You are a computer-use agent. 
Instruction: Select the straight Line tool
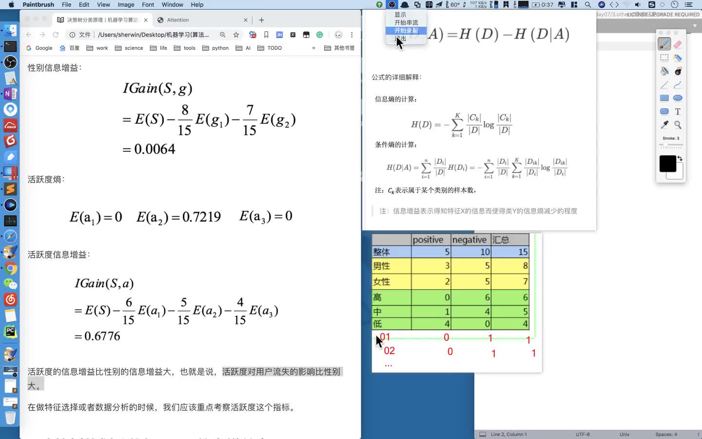[664, 85]
